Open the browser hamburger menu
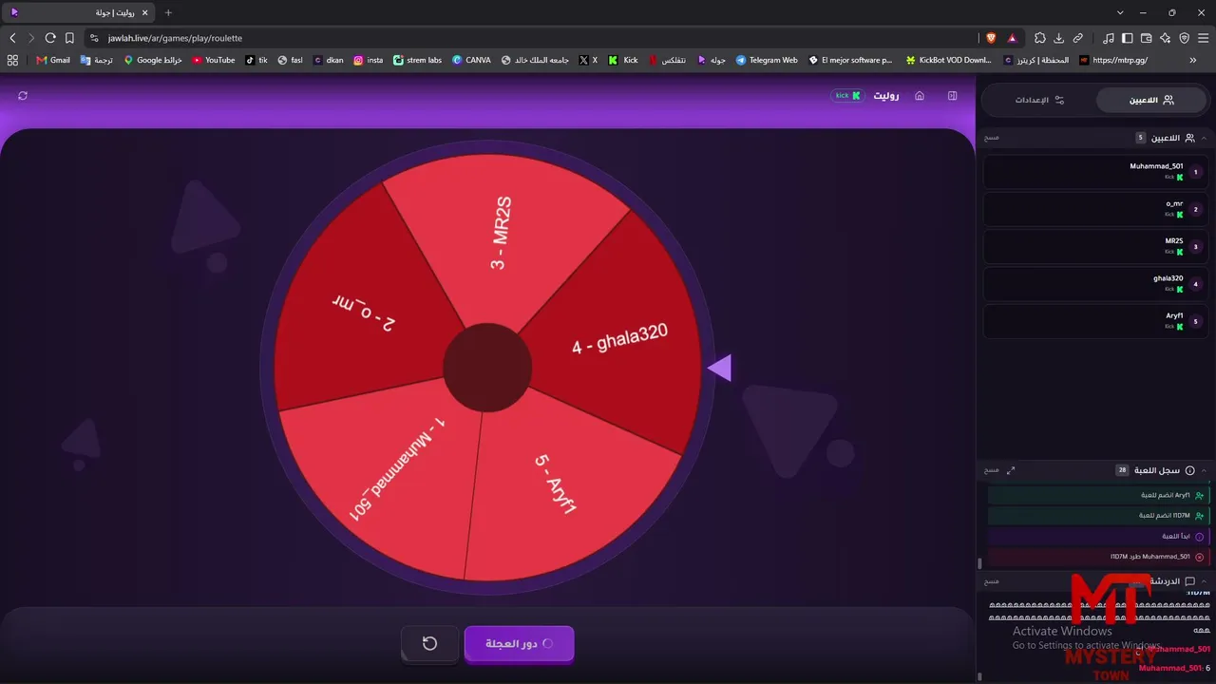This screenshot has width=1216, height=684. [1204, 38]
